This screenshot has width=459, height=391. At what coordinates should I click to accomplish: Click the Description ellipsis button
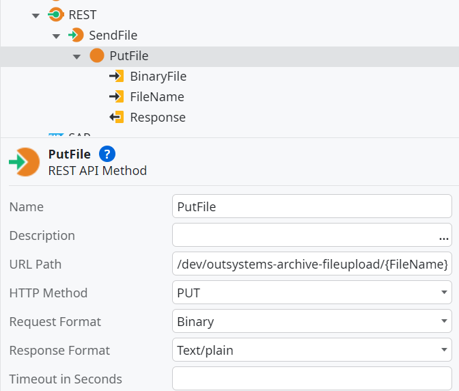[x=444, y=236]
